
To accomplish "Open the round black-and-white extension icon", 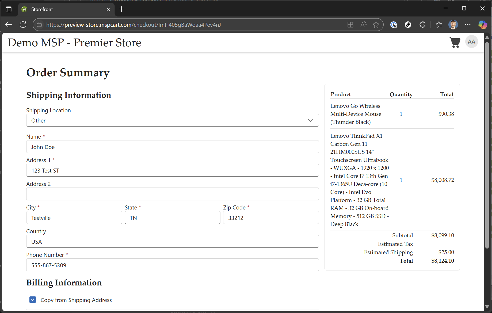I will click(408, 25).
